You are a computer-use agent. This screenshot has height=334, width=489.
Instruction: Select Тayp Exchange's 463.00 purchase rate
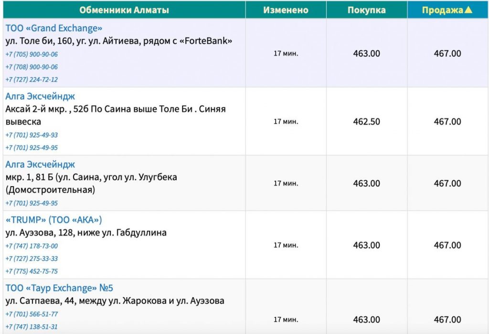[366, 320]
